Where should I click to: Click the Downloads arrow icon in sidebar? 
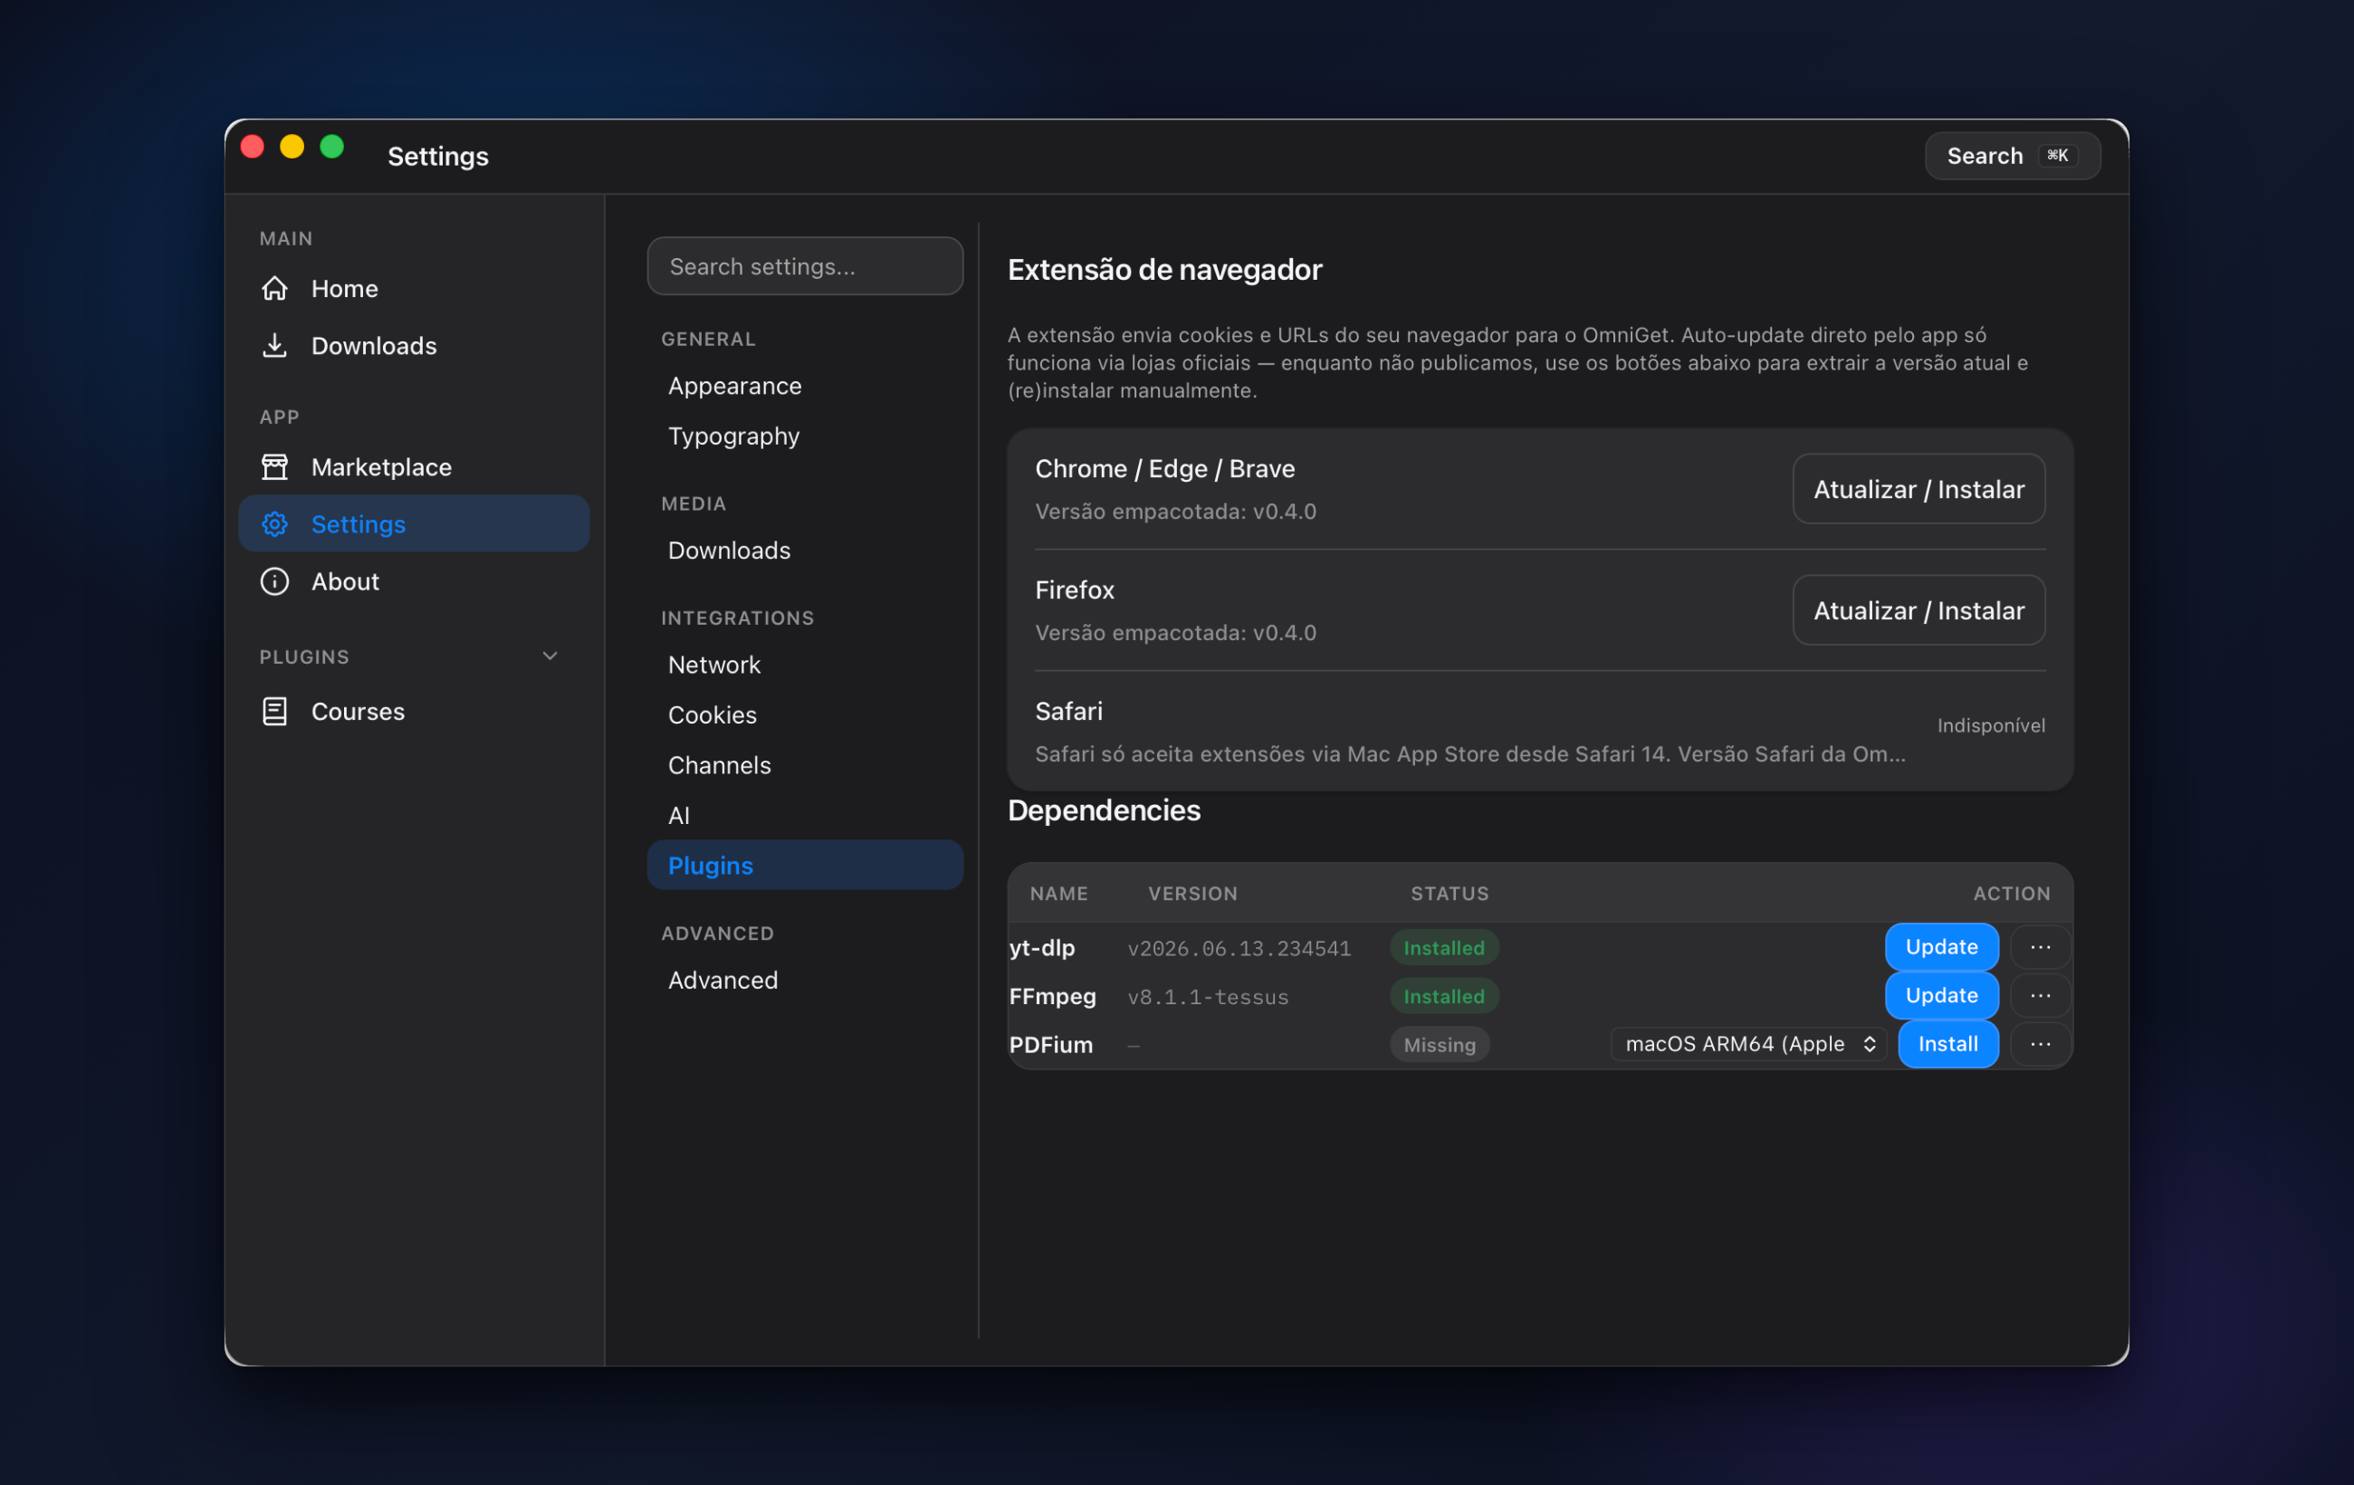click(274, 345)
